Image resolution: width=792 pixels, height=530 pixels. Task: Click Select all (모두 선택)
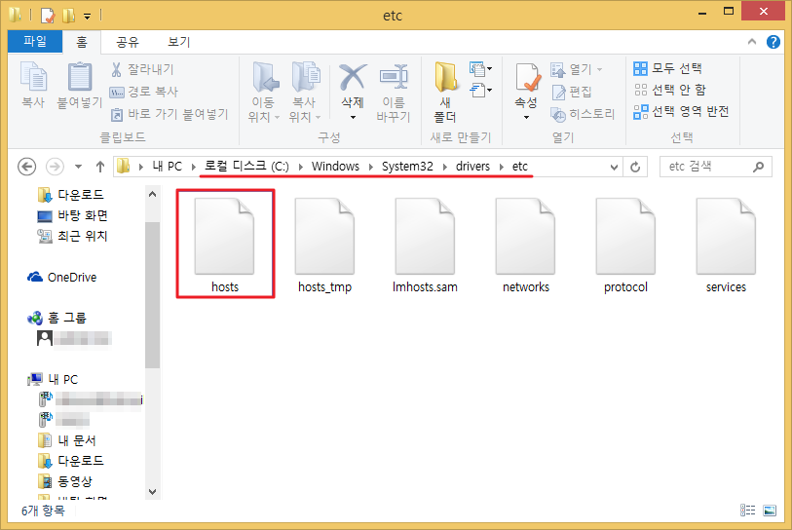tap(667, 68)
